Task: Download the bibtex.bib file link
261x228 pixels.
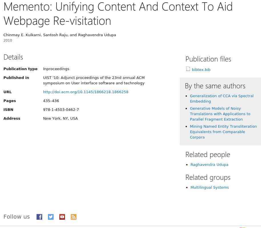Action: [201, 70]
